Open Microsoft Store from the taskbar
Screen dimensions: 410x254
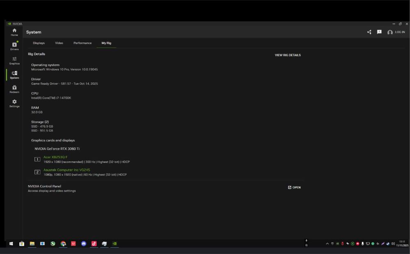click(x=22, y=243)
